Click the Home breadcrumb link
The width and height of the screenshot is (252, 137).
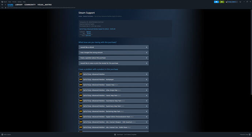80,16
